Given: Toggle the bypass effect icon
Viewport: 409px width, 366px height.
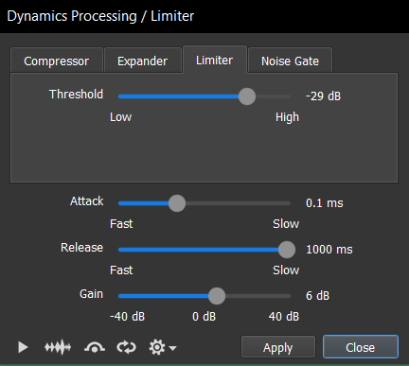Looking at the screenshot, I should coord(95,347).
